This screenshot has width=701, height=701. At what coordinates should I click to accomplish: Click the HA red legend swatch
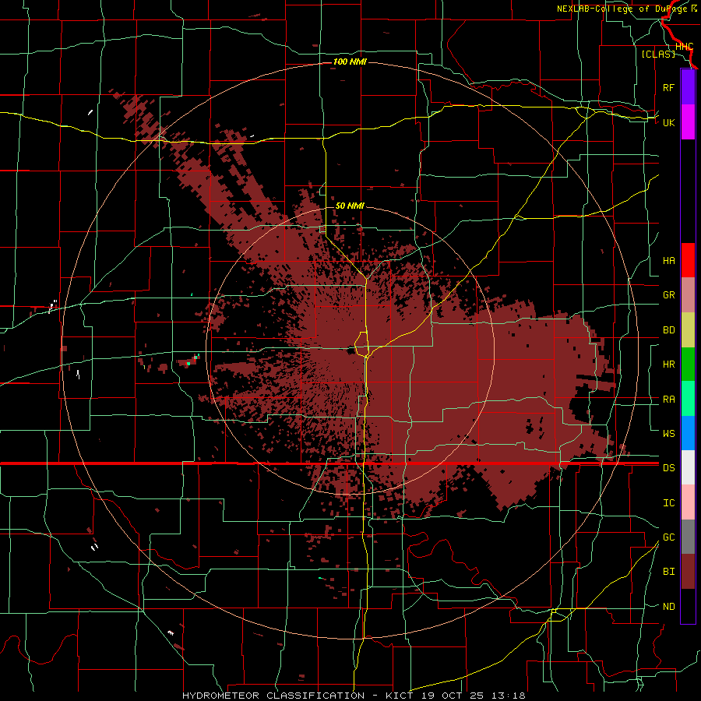point(688,260)
